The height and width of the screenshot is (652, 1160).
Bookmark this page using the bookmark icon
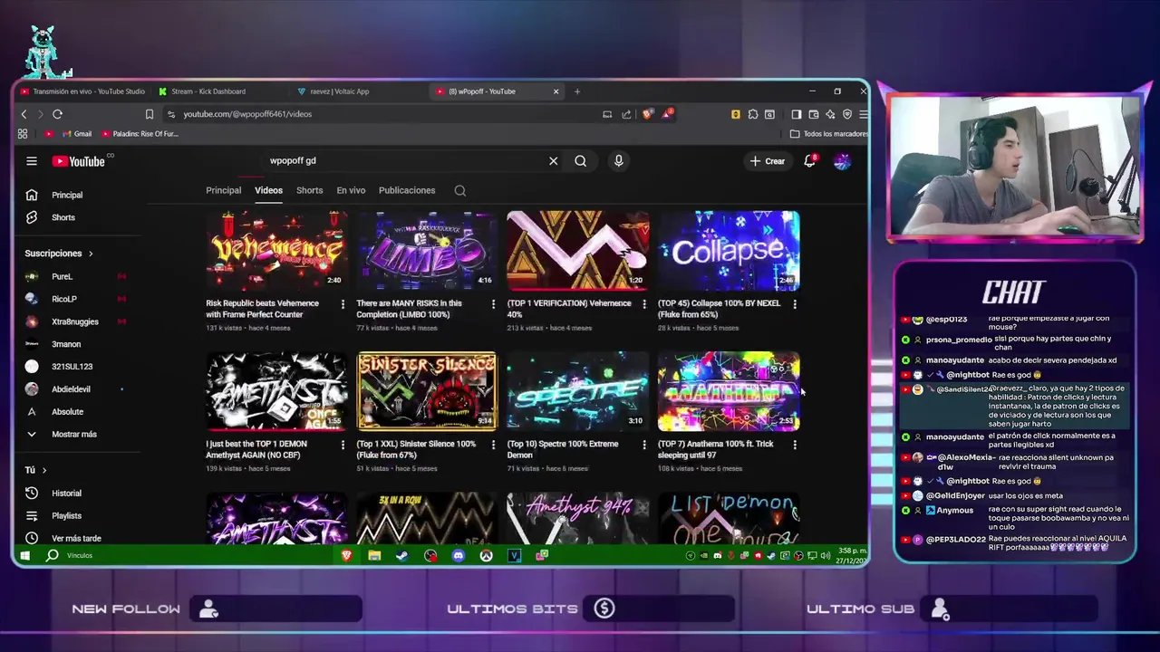150,114
